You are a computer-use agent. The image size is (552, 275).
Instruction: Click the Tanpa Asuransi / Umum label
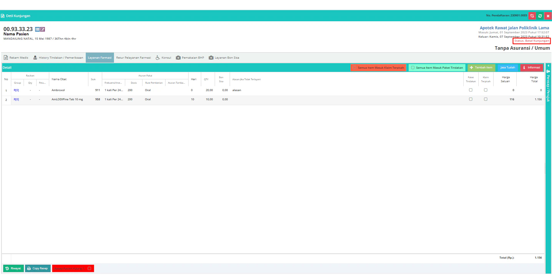click(522, 48)
